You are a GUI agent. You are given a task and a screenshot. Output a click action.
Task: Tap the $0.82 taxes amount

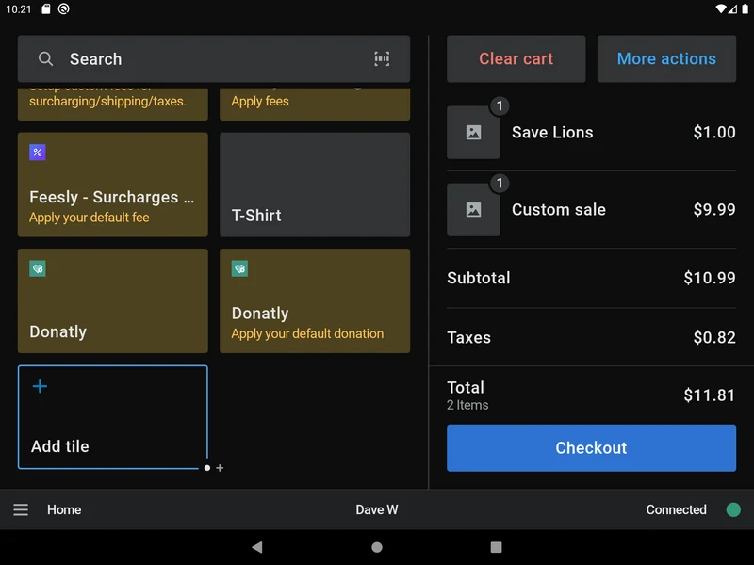(x=714, y=338)
